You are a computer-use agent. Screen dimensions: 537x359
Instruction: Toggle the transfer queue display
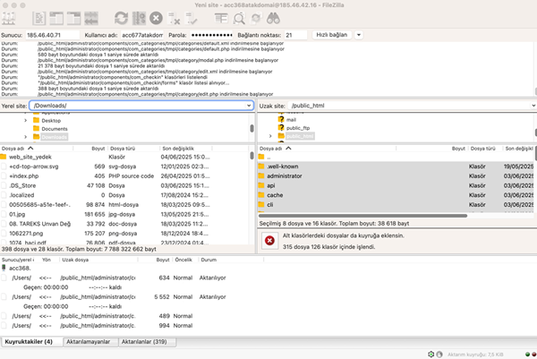point(91,18)
